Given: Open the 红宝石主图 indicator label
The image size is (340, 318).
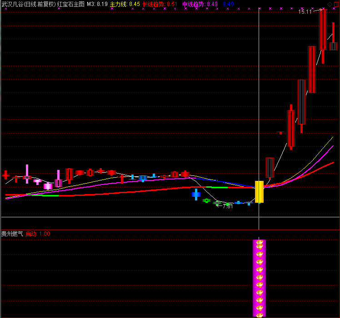Looking at the screenshot, I should click(71, 4).
